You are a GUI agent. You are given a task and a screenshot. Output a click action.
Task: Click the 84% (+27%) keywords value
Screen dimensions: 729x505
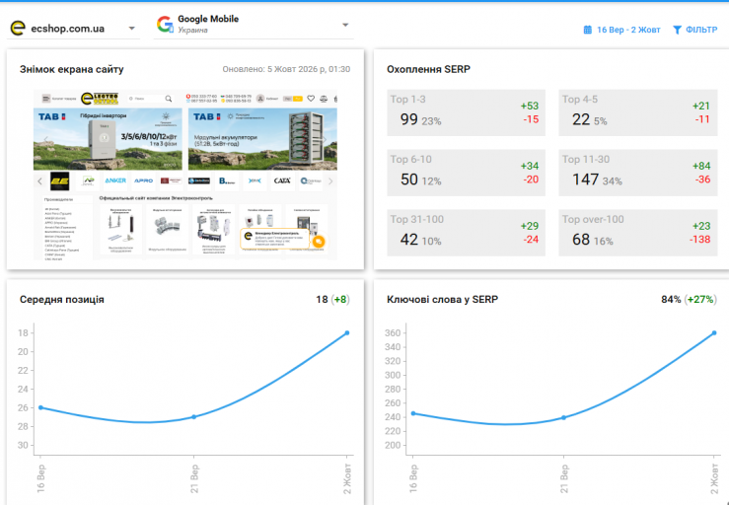coord(689,300)
